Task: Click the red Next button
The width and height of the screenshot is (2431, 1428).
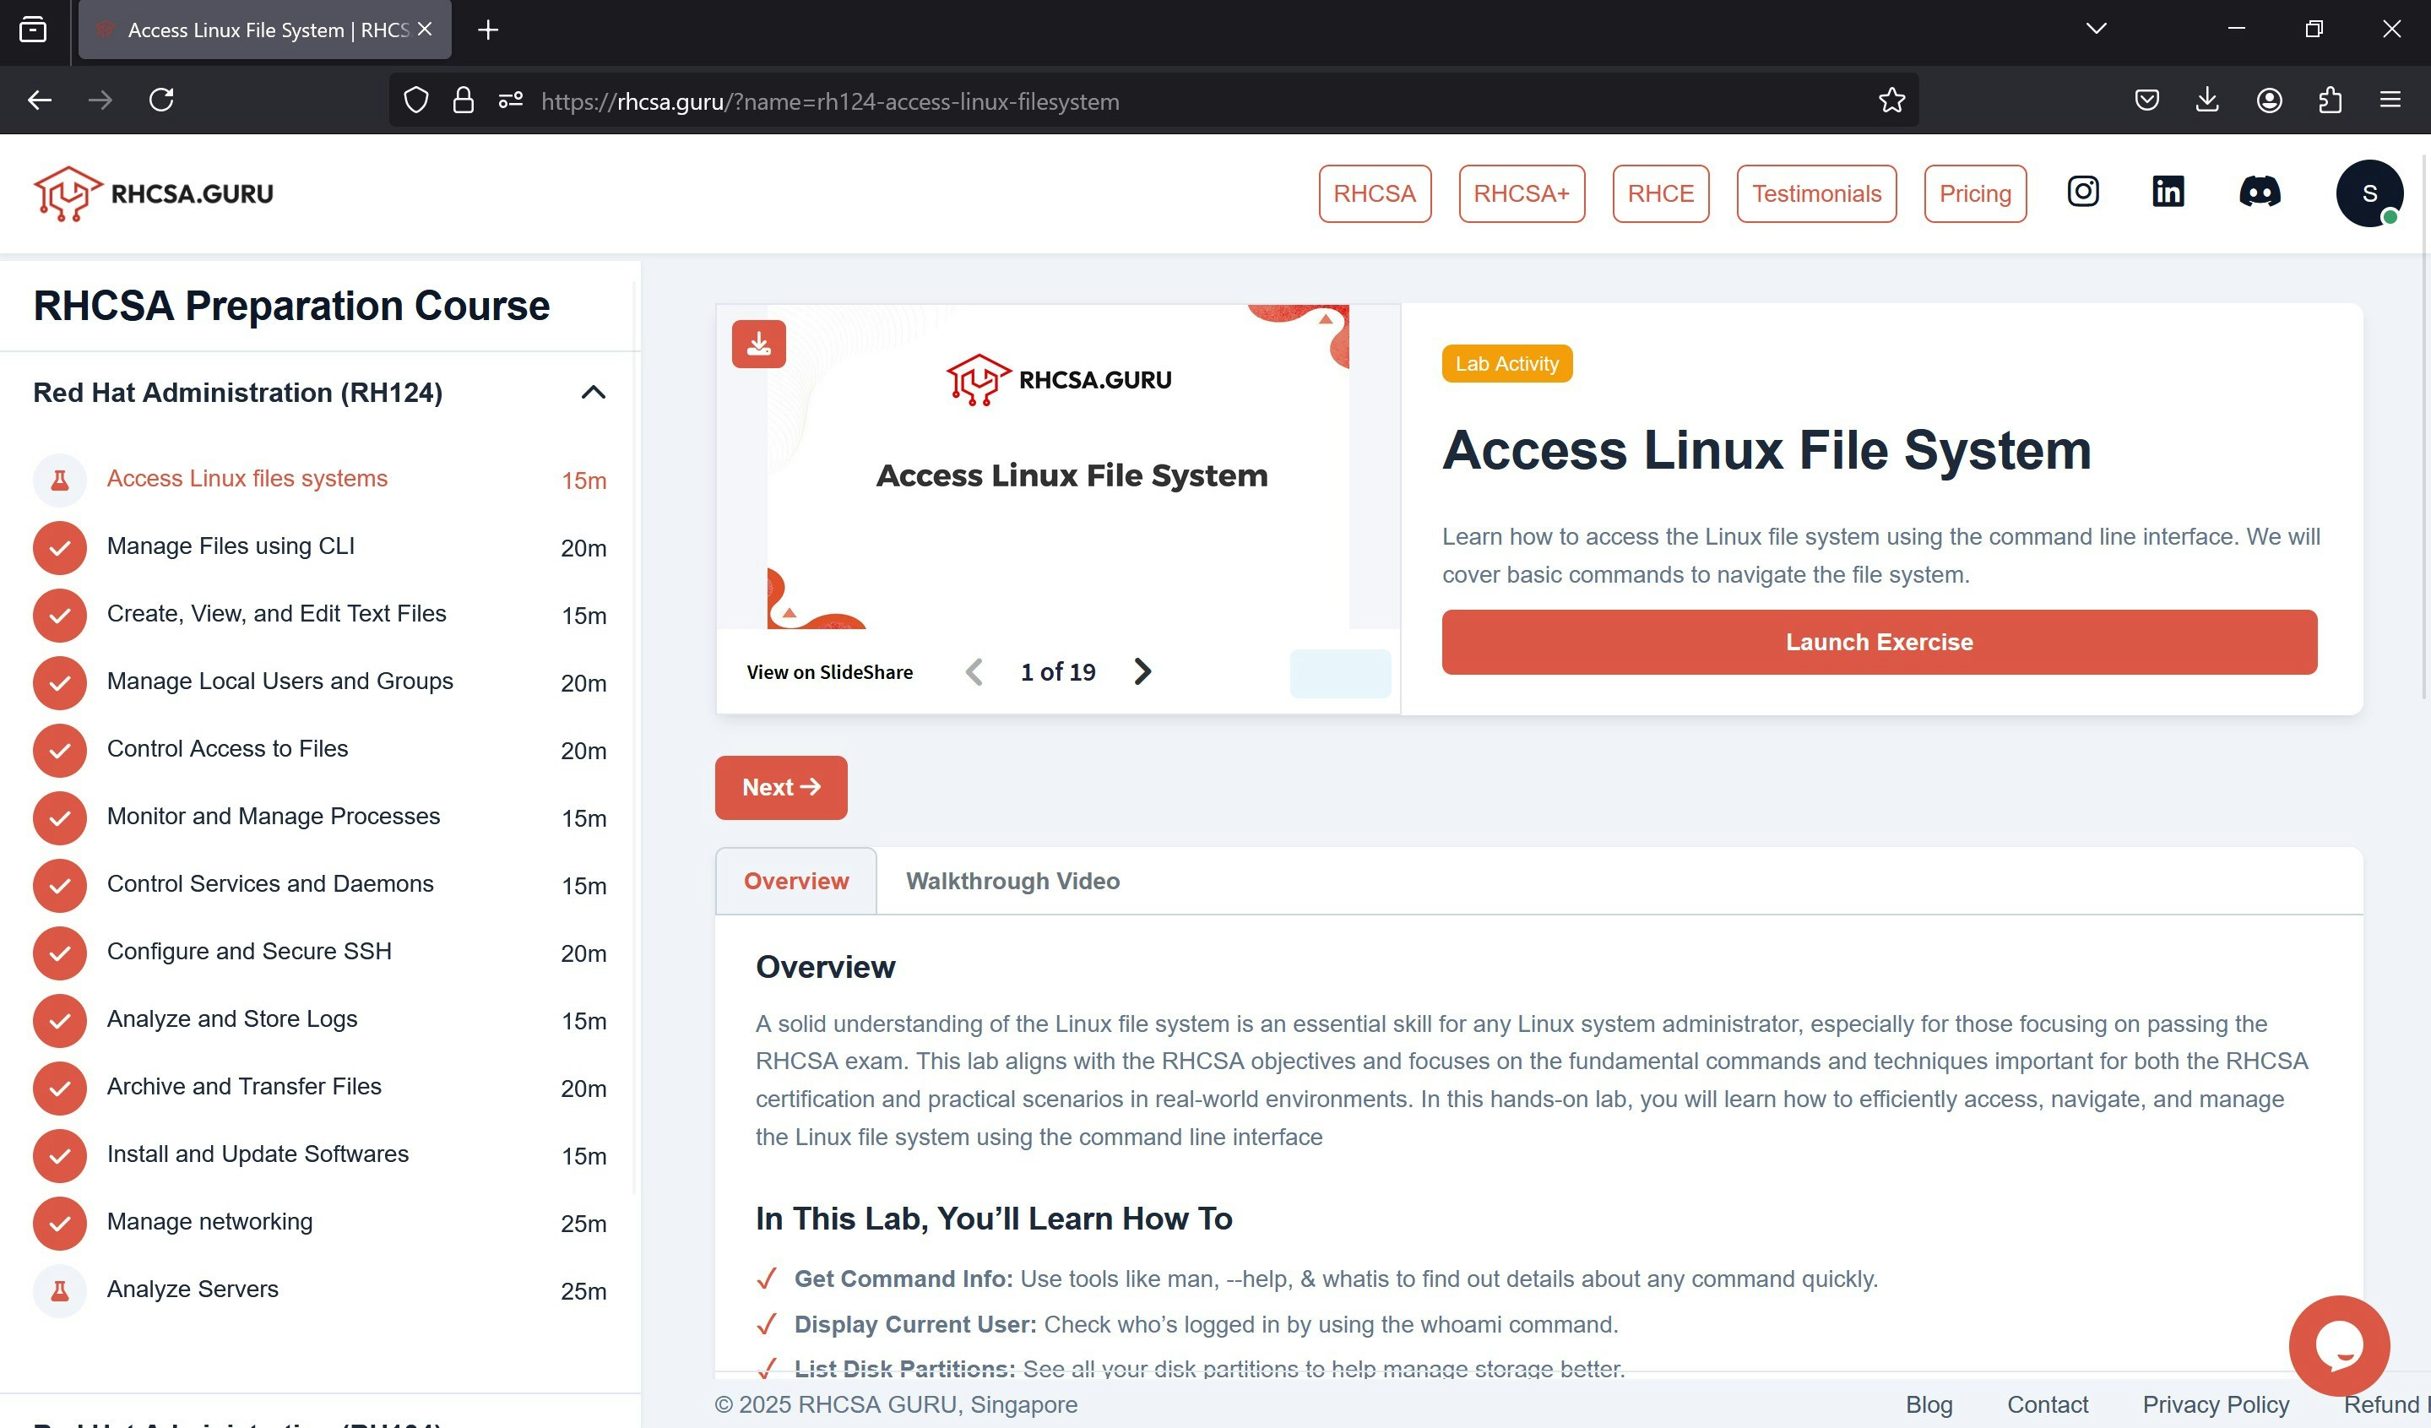Action: [780, 787]
